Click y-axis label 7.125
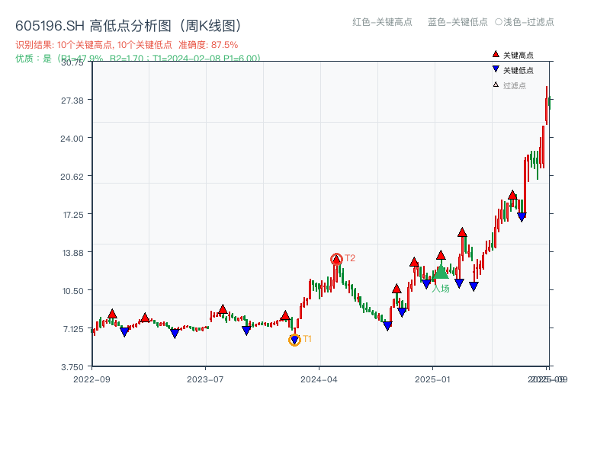The height and width of the screenshot is (457, 610). click(73, 329)
